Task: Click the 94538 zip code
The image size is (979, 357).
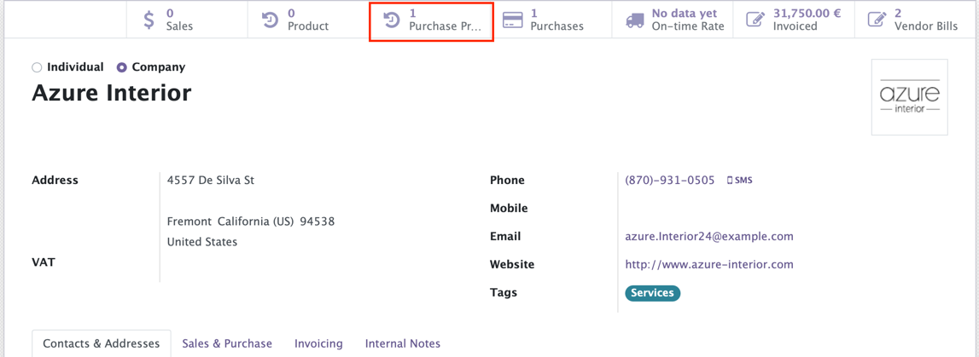Action: point(318,222)
